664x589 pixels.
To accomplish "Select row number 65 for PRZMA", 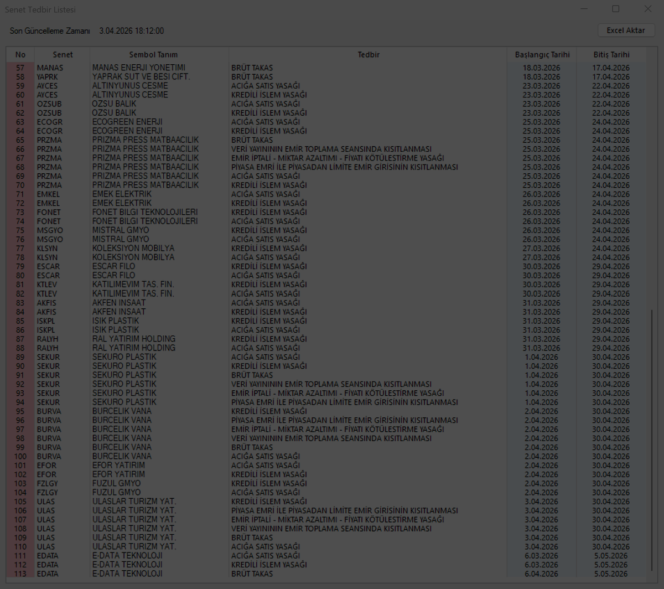I will pyautogui.click(x=20, y=140).
